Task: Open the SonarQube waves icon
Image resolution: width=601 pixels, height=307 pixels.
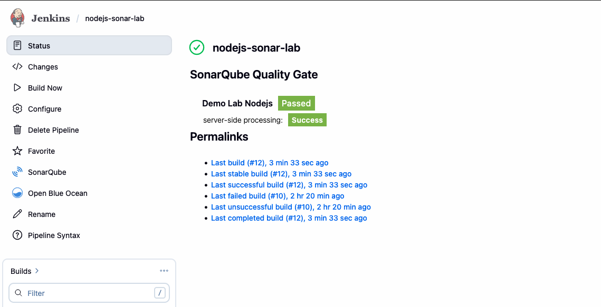Action: 17,172
